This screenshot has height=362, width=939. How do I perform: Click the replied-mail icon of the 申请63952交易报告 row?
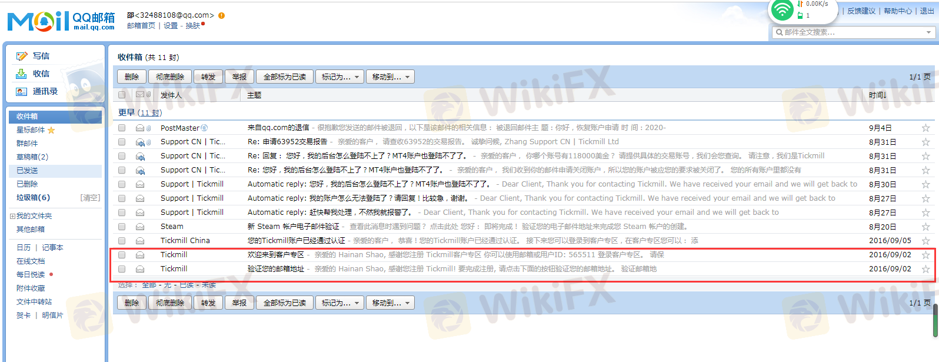(140, 142)
